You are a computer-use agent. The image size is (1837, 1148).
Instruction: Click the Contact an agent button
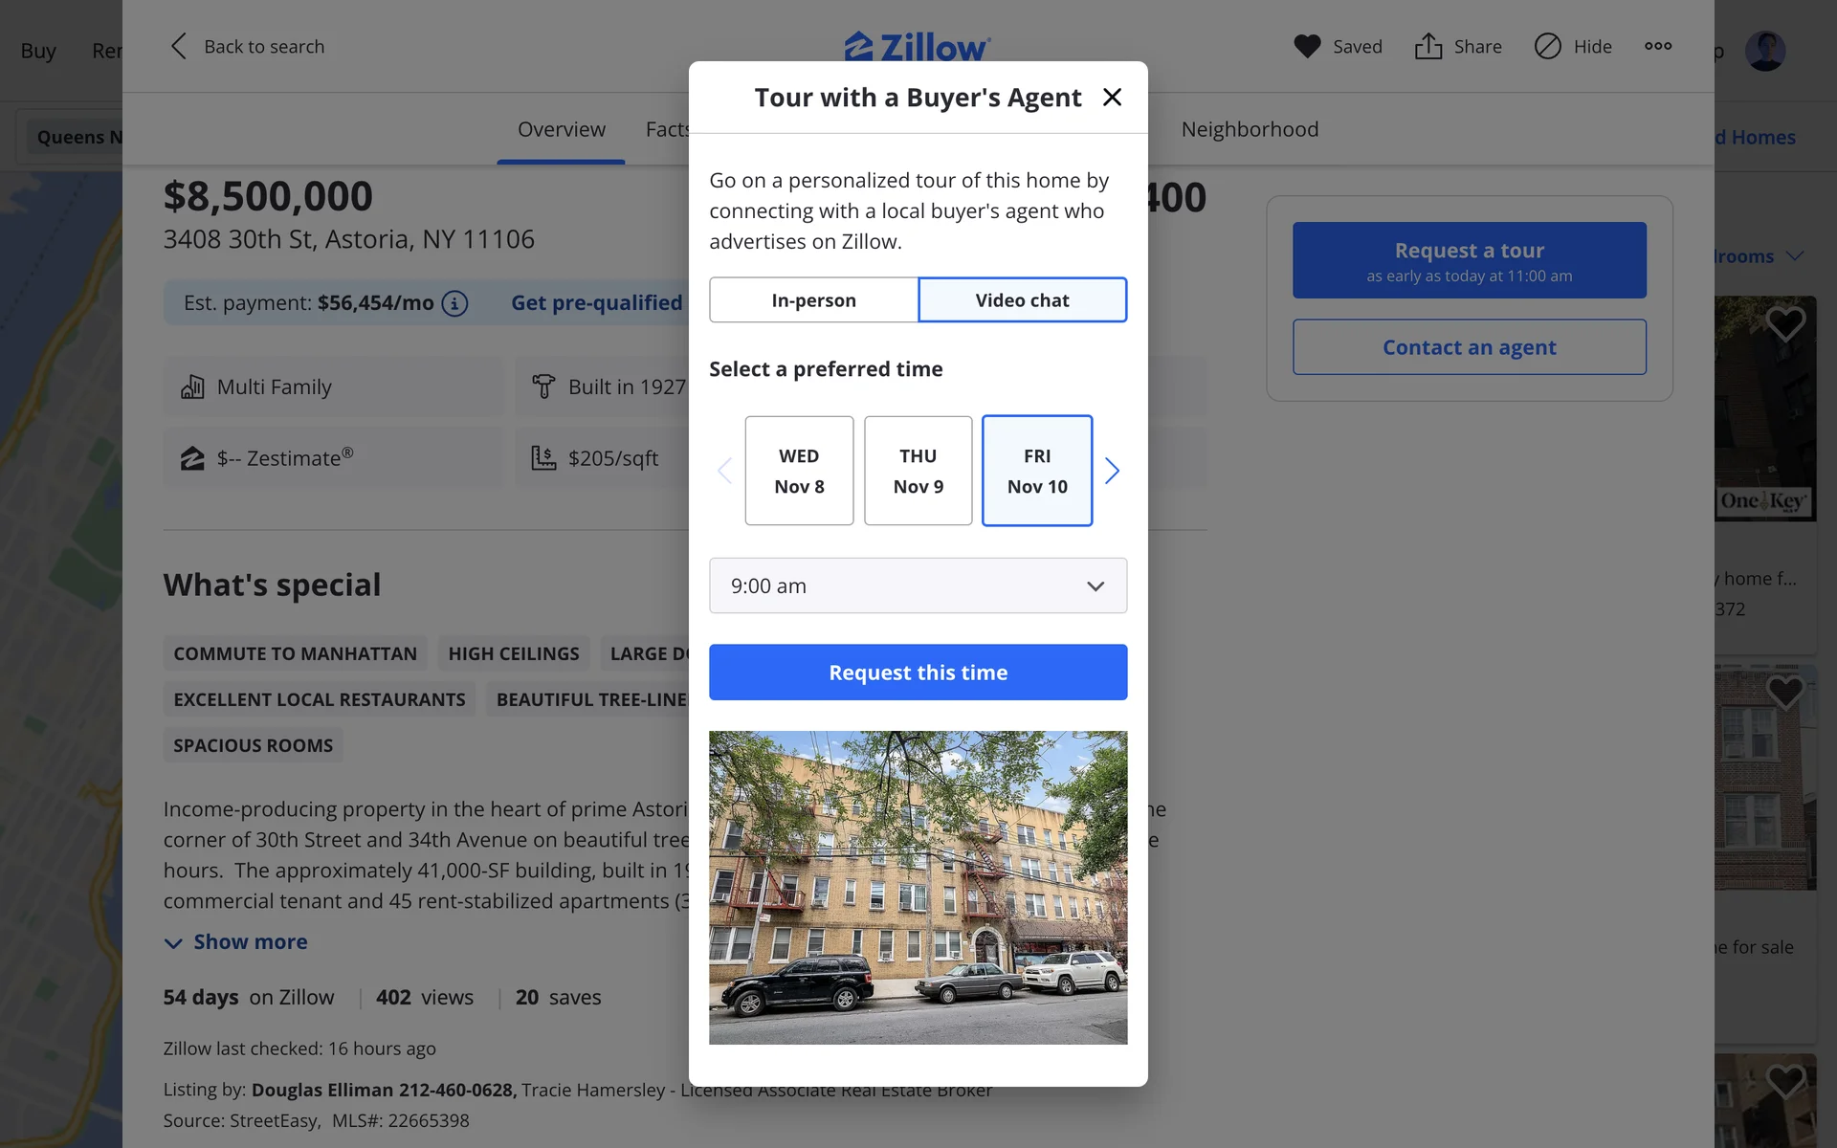pos(1469,347)
